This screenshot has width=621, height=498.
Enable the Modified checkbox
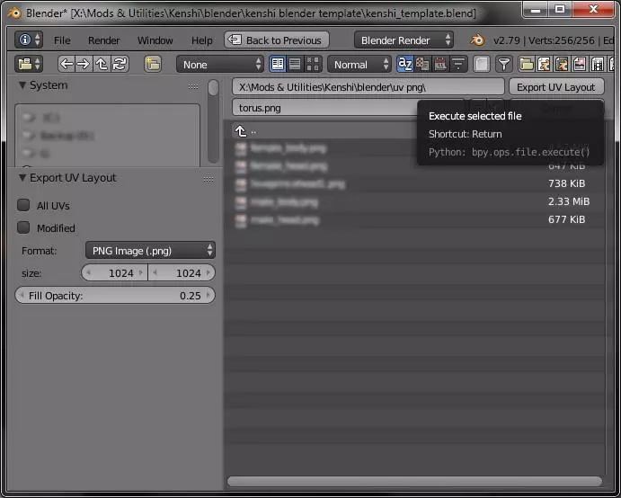(x=23, y=227)
